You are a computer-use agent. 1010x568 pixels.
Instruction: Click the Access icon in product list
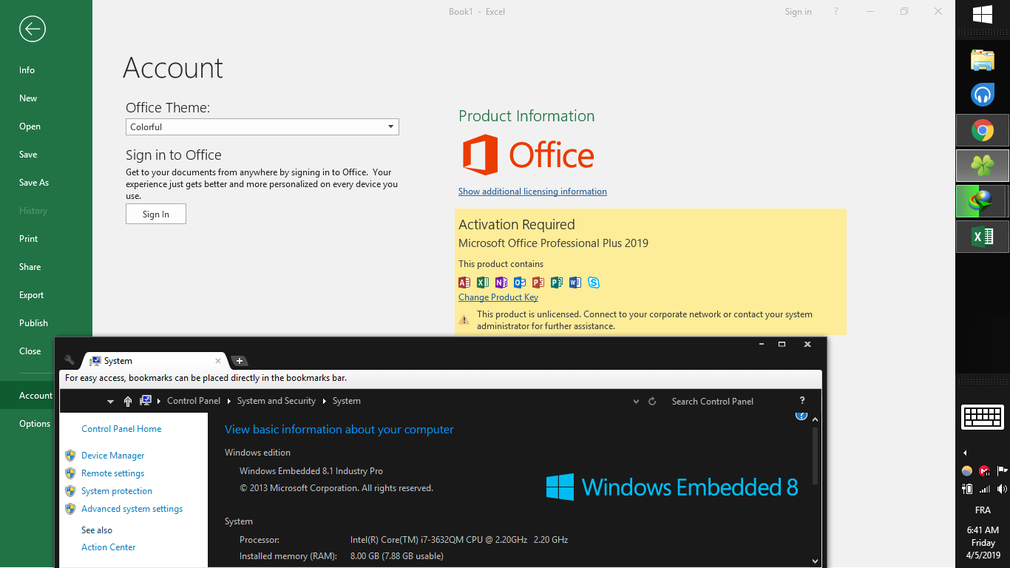[464, 283]
